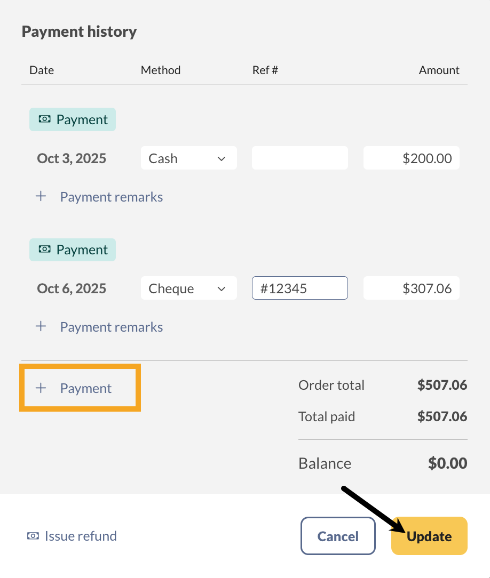Select the #12345 reference number field

coord(299,288)
